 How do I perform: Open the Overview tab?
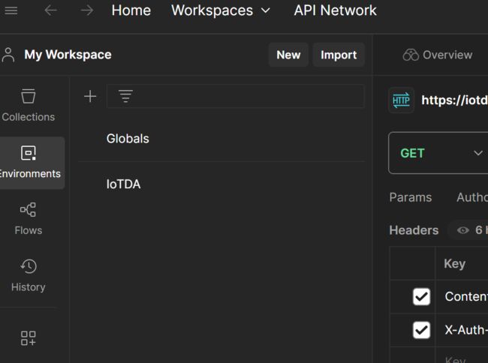coord(437,55)
